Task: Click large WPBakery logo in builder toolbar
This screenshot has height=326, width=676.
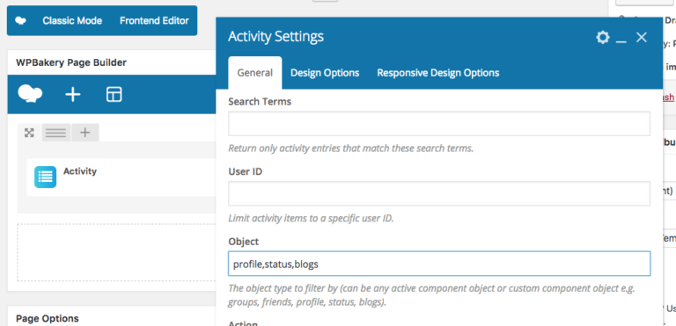Action: tap(30, 94)
